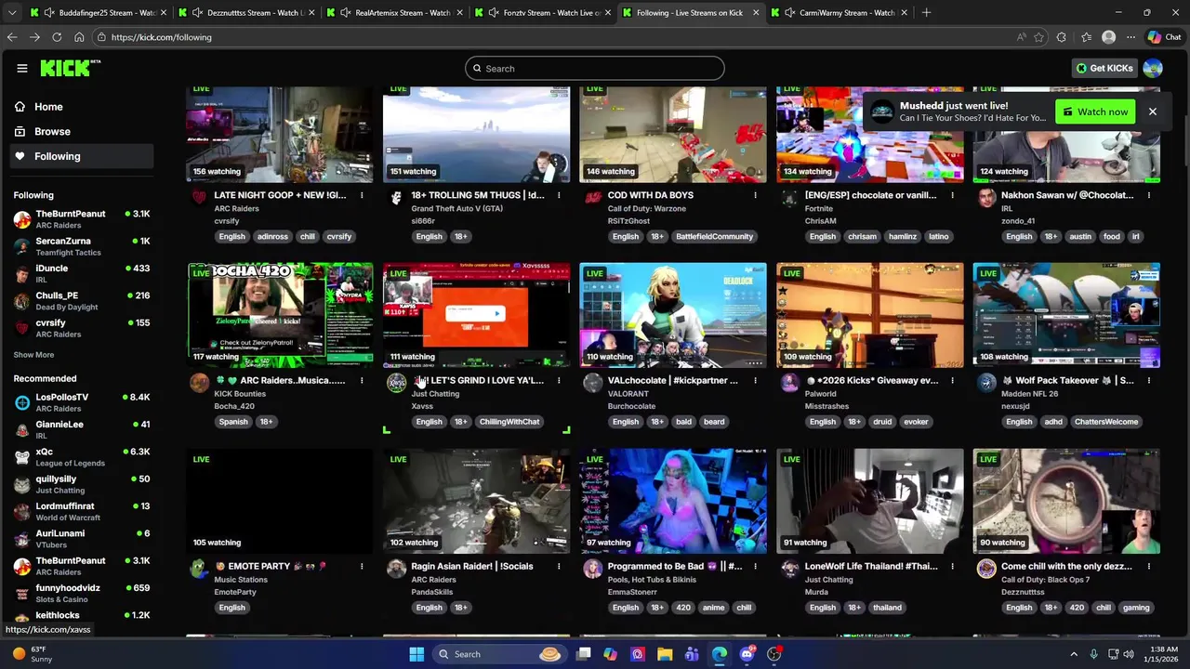The height and width of the screenshot is (669, 1190).
Task: Switch to RealArtemisx Stream browser tab
Action: click(393, 12)
